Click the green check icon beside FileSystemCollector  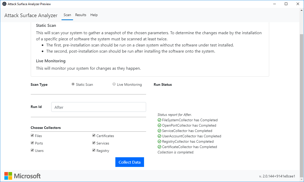click(x=159, y=120)
